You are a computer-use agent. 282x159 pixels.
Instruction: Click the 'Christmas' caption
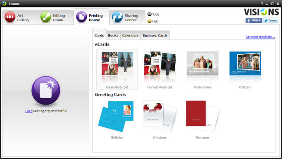coord(160,137)
